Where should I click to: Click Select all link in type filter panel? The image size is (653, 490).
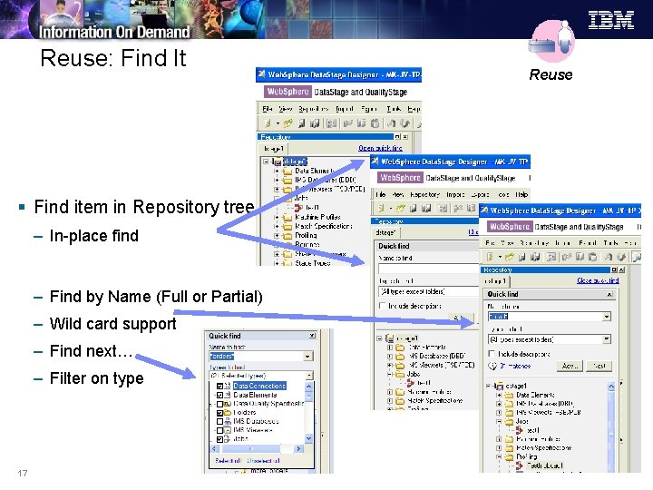pyautogui.click(x=228, y=460)
